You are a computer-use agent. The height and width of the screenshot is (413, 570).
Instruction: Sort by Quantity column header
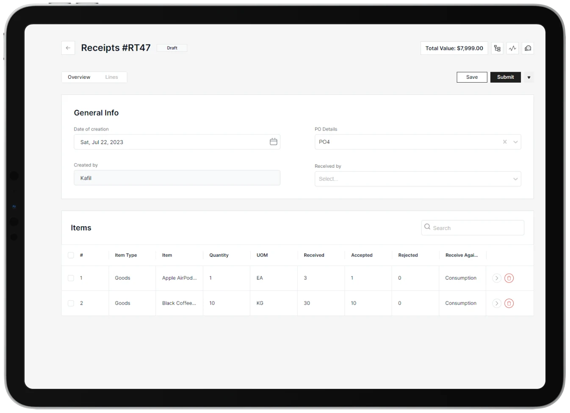pos(219,255)
